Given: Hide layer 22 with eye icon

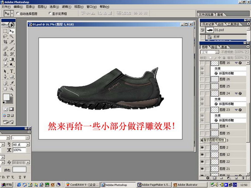Looking at the screenshot, I should coord(202,162).
